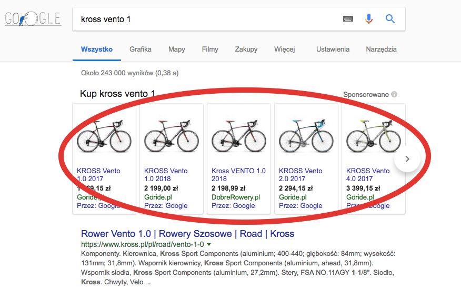Open the KROSS Vento 1.0 2018 title link
Viewport: 461px width, 298px height.
click(x=166, y=175)
